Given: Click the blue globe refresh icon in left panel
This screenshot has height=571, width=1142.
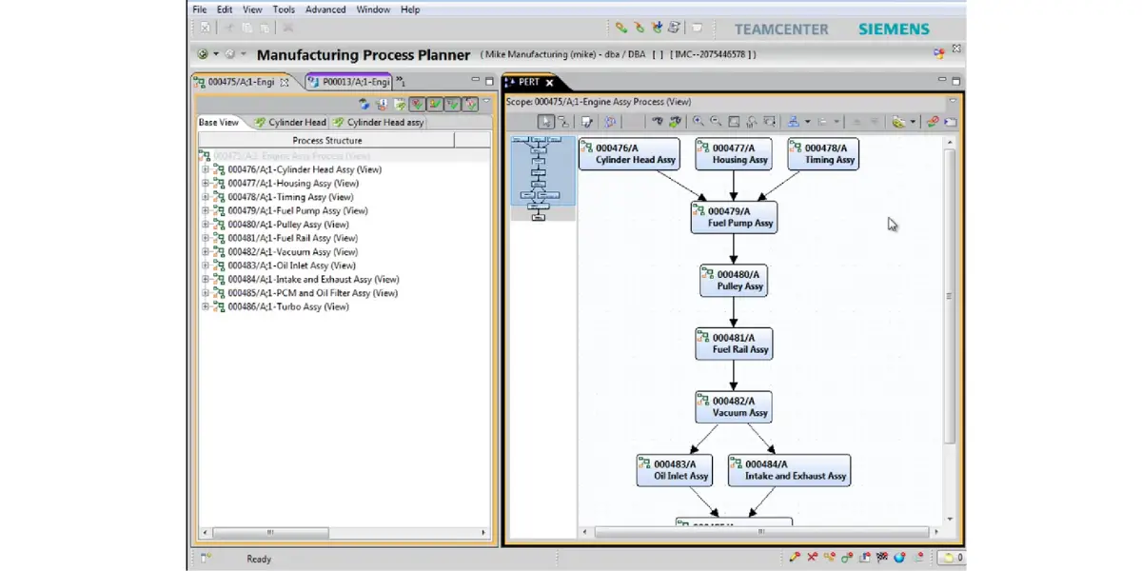Looking at the screenshot, I should (364, 105).
